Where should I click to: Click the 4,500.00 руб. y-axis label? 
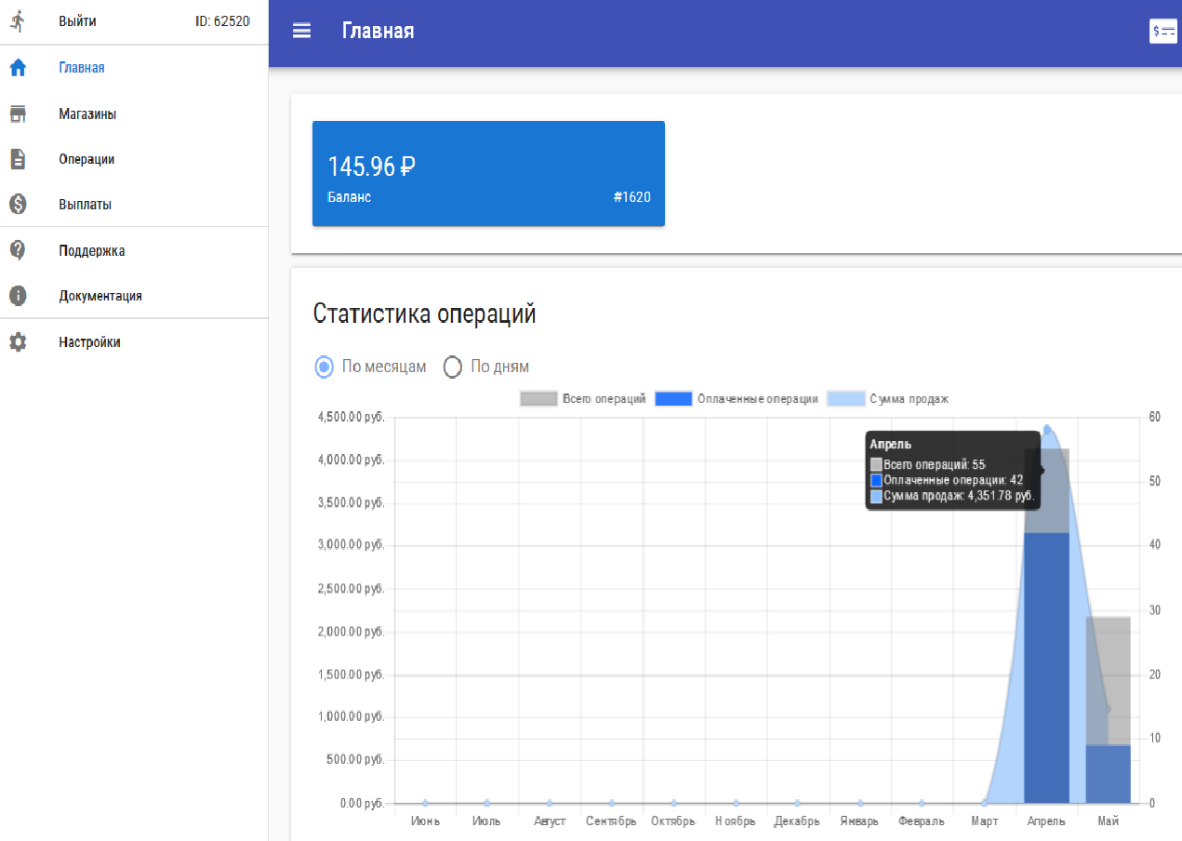pos(352,417)
